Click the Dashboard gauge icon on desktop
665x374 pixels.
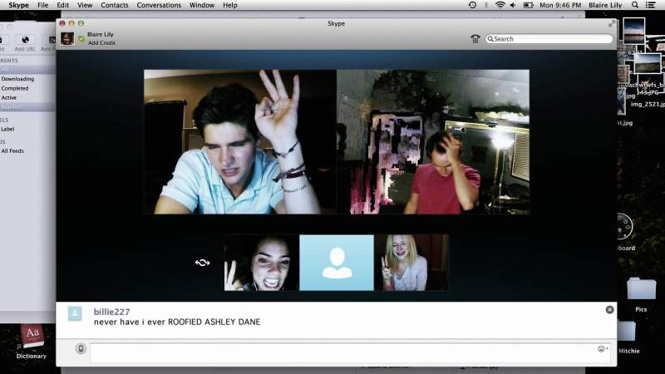tap(624, 226)
